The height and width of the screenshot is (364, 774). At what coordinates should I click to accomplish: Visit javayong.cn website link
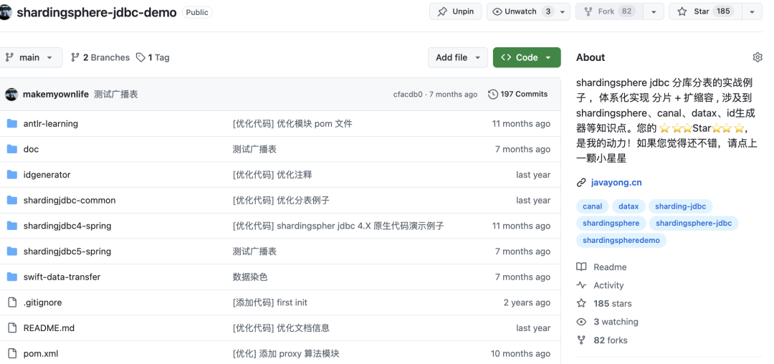point(616,183)
